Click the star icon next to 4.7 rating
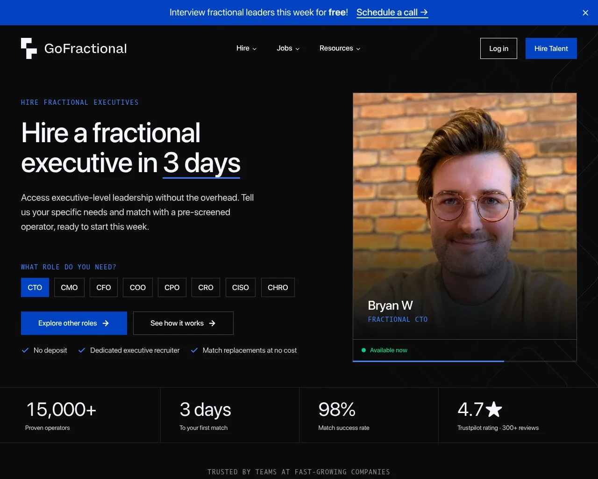 coord(494,409)
